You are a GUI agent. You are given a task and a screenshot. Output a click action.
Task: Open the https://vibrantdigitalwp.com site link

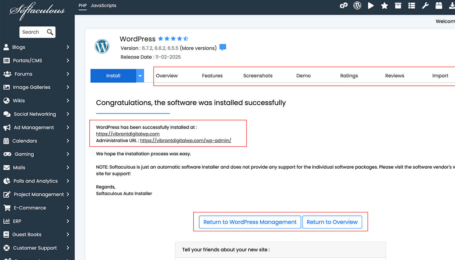128,134
